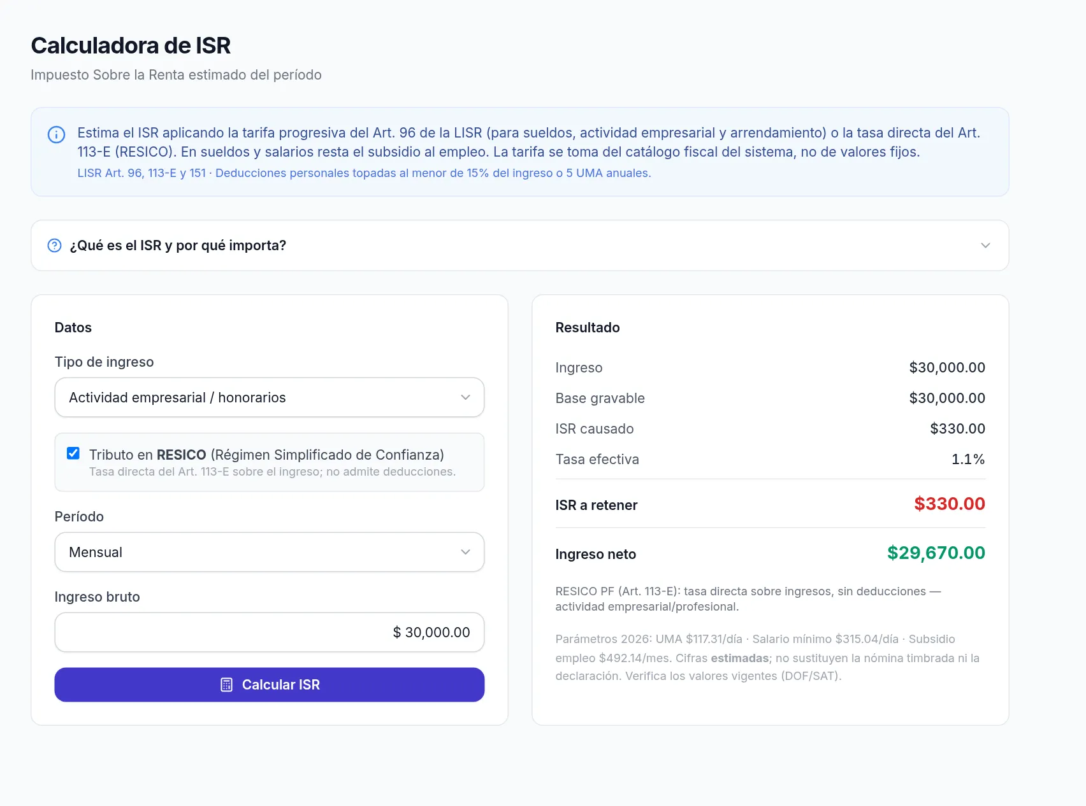
Task: Click the calculator icon on Calcular ISR button
Action: click(x=226, y=684)
